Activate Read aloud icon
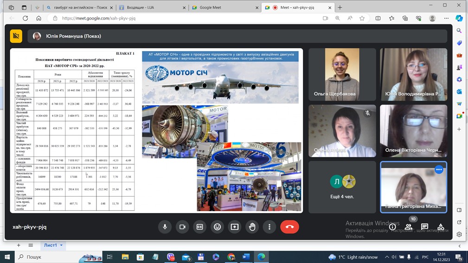The image size is (468, 263). tap(350, 18)
